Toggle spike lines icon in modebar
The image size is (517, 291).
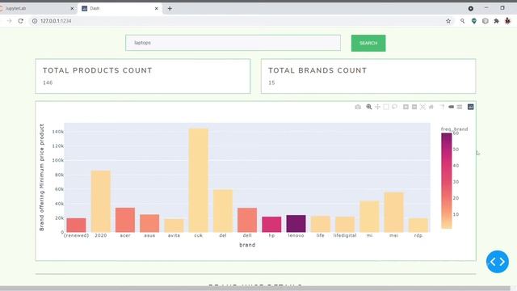tap(443, 107)
